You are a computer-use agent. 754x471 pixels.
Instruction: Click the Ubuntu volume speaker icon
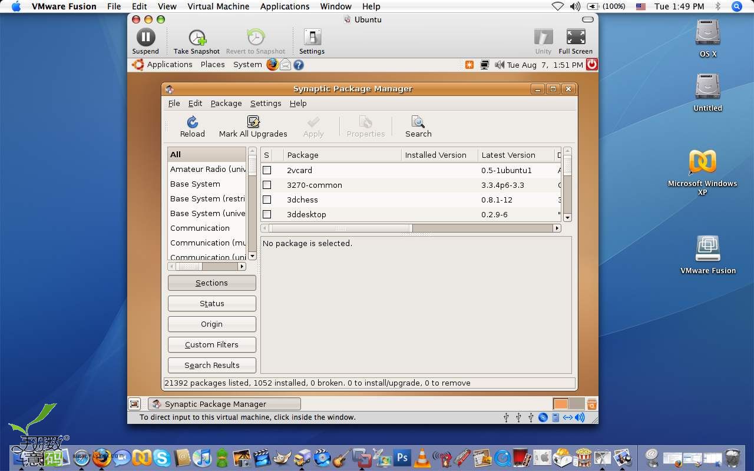pyautogui.click(x=500, y=65)
